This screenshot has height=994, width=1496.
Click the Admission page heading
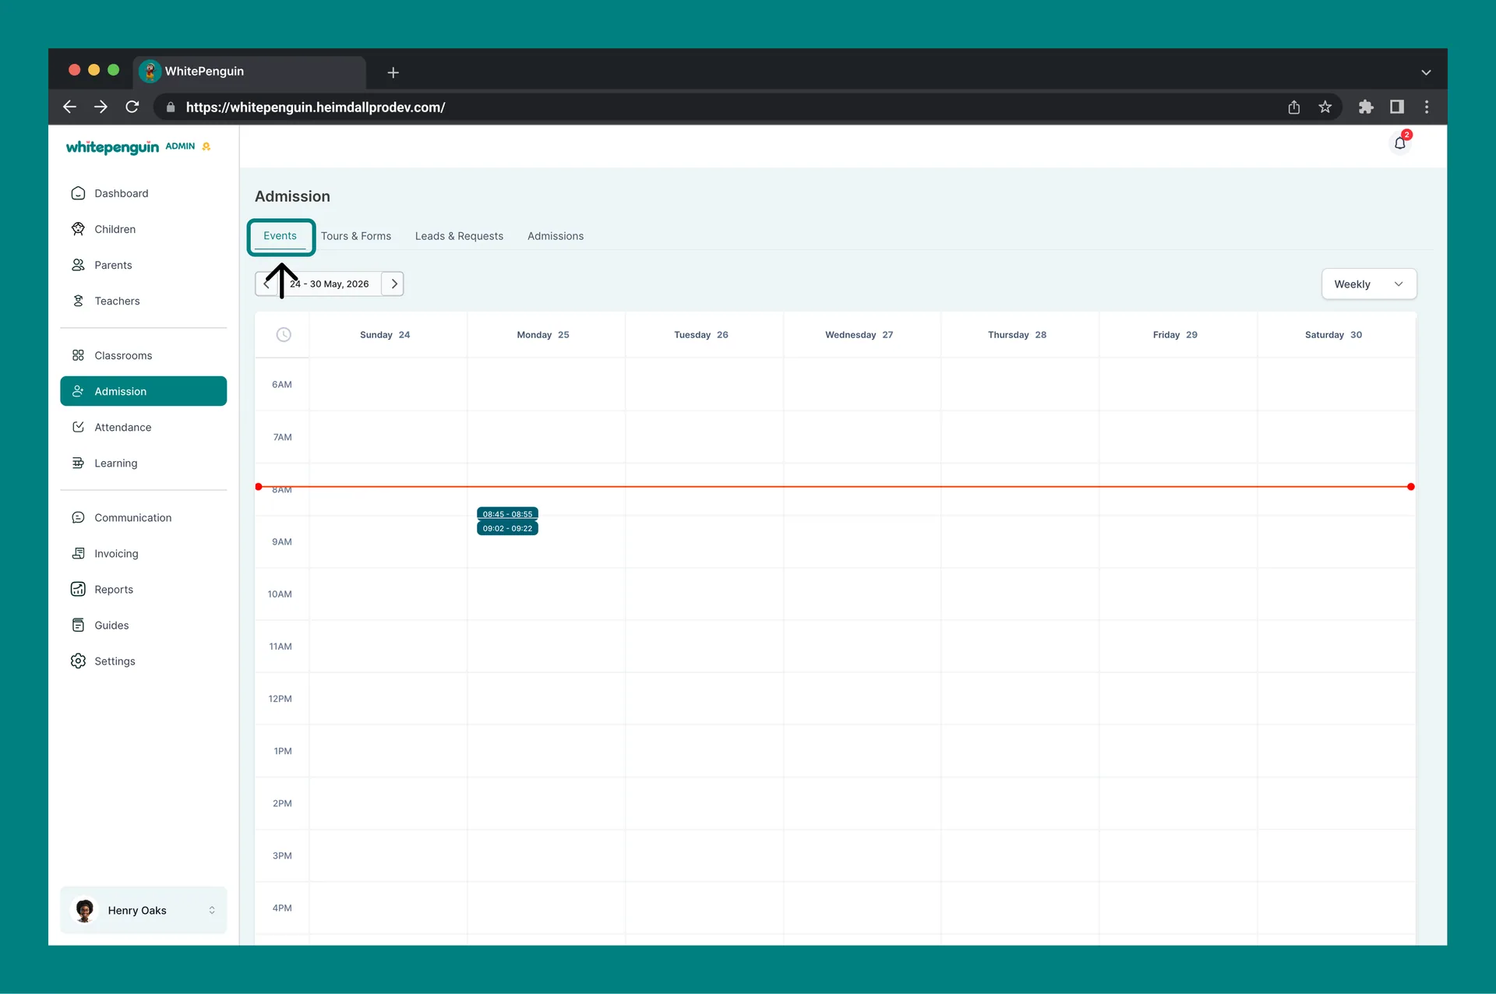[292, 196]
